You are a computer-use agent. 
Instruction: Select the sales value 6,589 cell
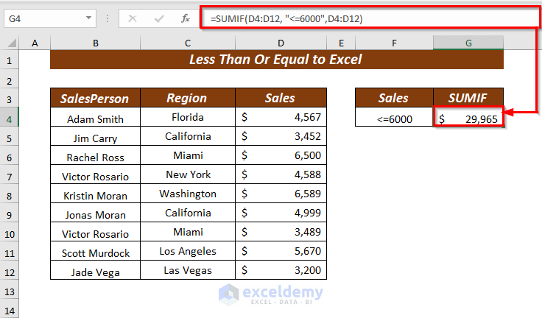[x=281, y=194]
